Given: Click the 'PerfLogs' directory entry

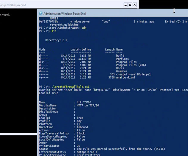Looking at the screenshot, I should (122, 59).
